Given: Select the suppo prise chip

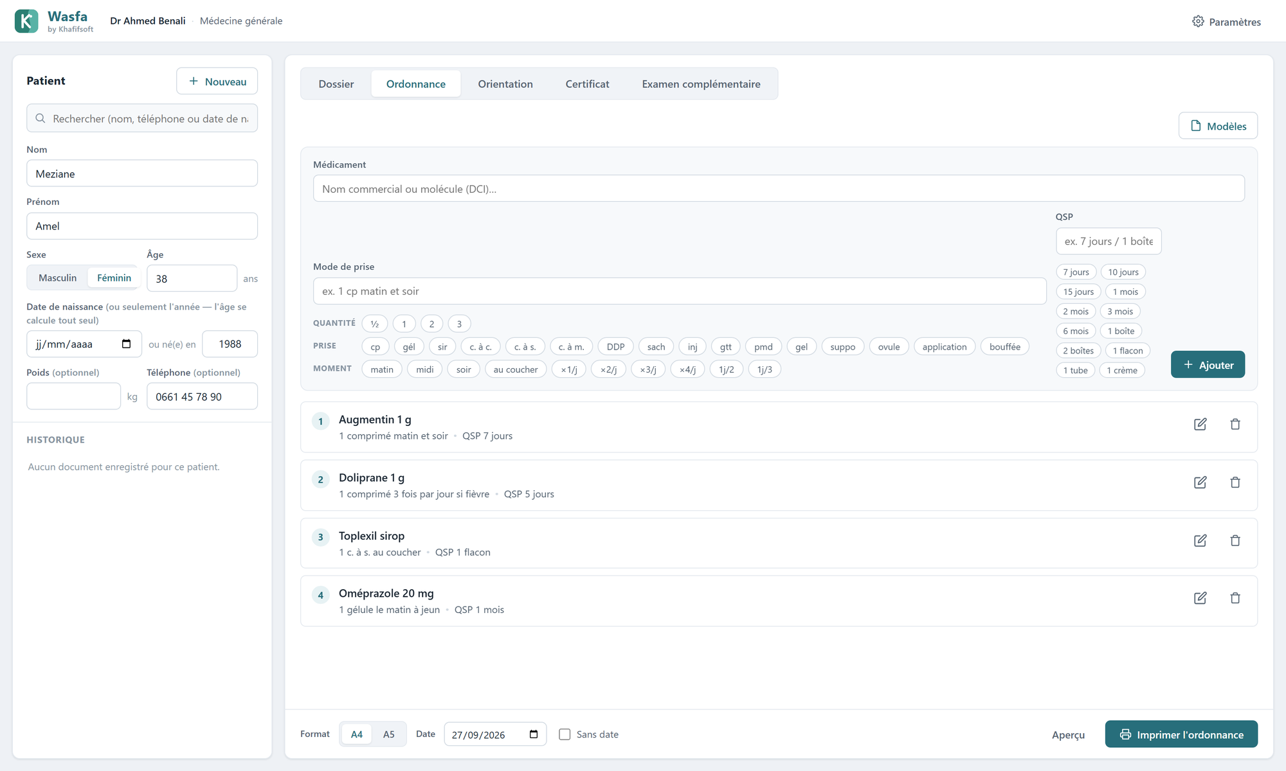Looking at the screenshot, I should (842, 347).
